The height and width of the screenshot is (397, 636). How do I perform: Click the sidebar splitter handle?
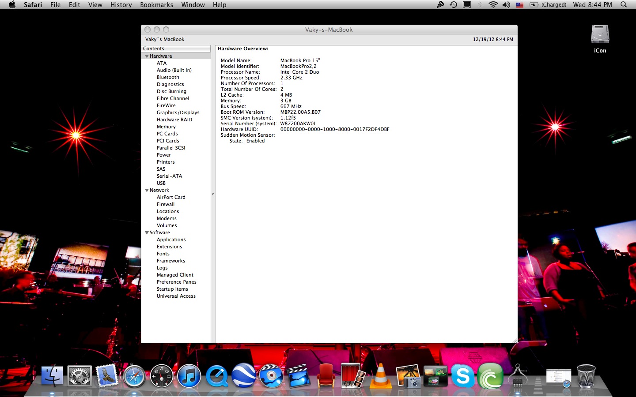point(213,194)
